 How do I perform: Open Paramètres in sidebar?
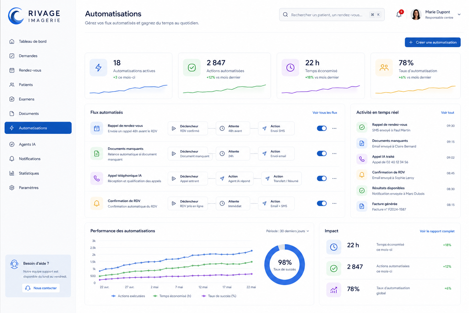coord(38,188)
